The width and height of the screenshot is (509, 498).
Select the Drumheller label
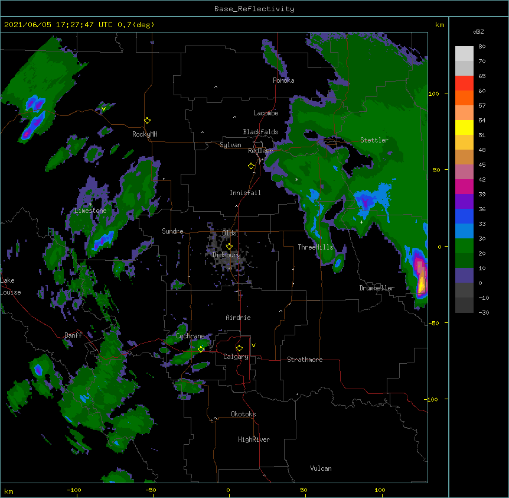click(x=377, y=288)
